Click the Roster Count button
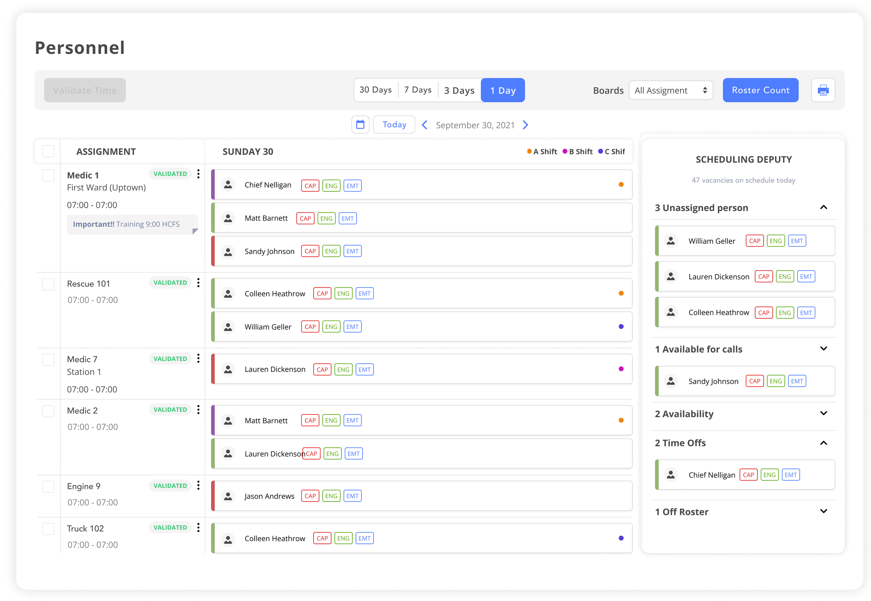 pyautogui.click(x=760, y=90)
